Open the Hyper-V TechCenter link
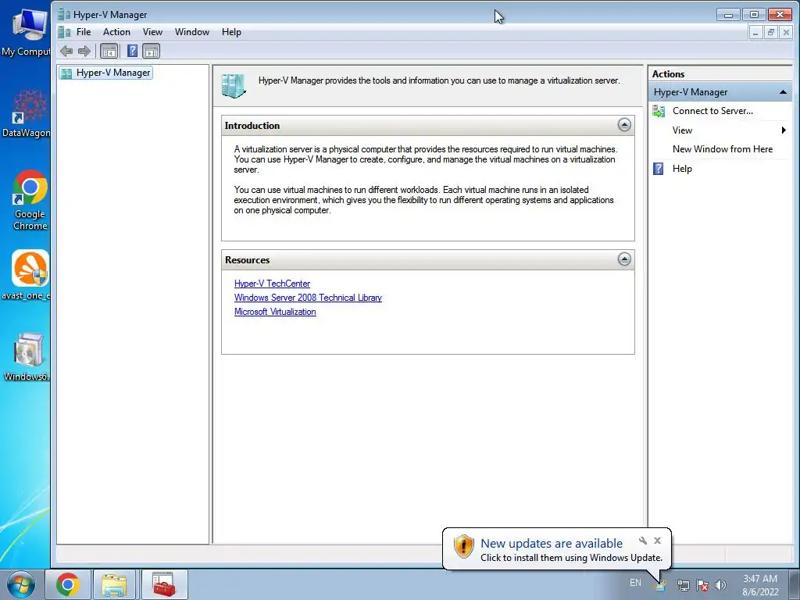This screenshot has width=800, height=600. click(272, 284)
